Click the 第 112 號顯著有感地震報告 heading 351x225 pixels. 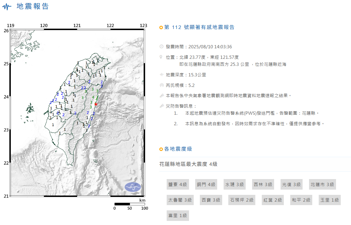pyautogui.click(x=199, y=28)
